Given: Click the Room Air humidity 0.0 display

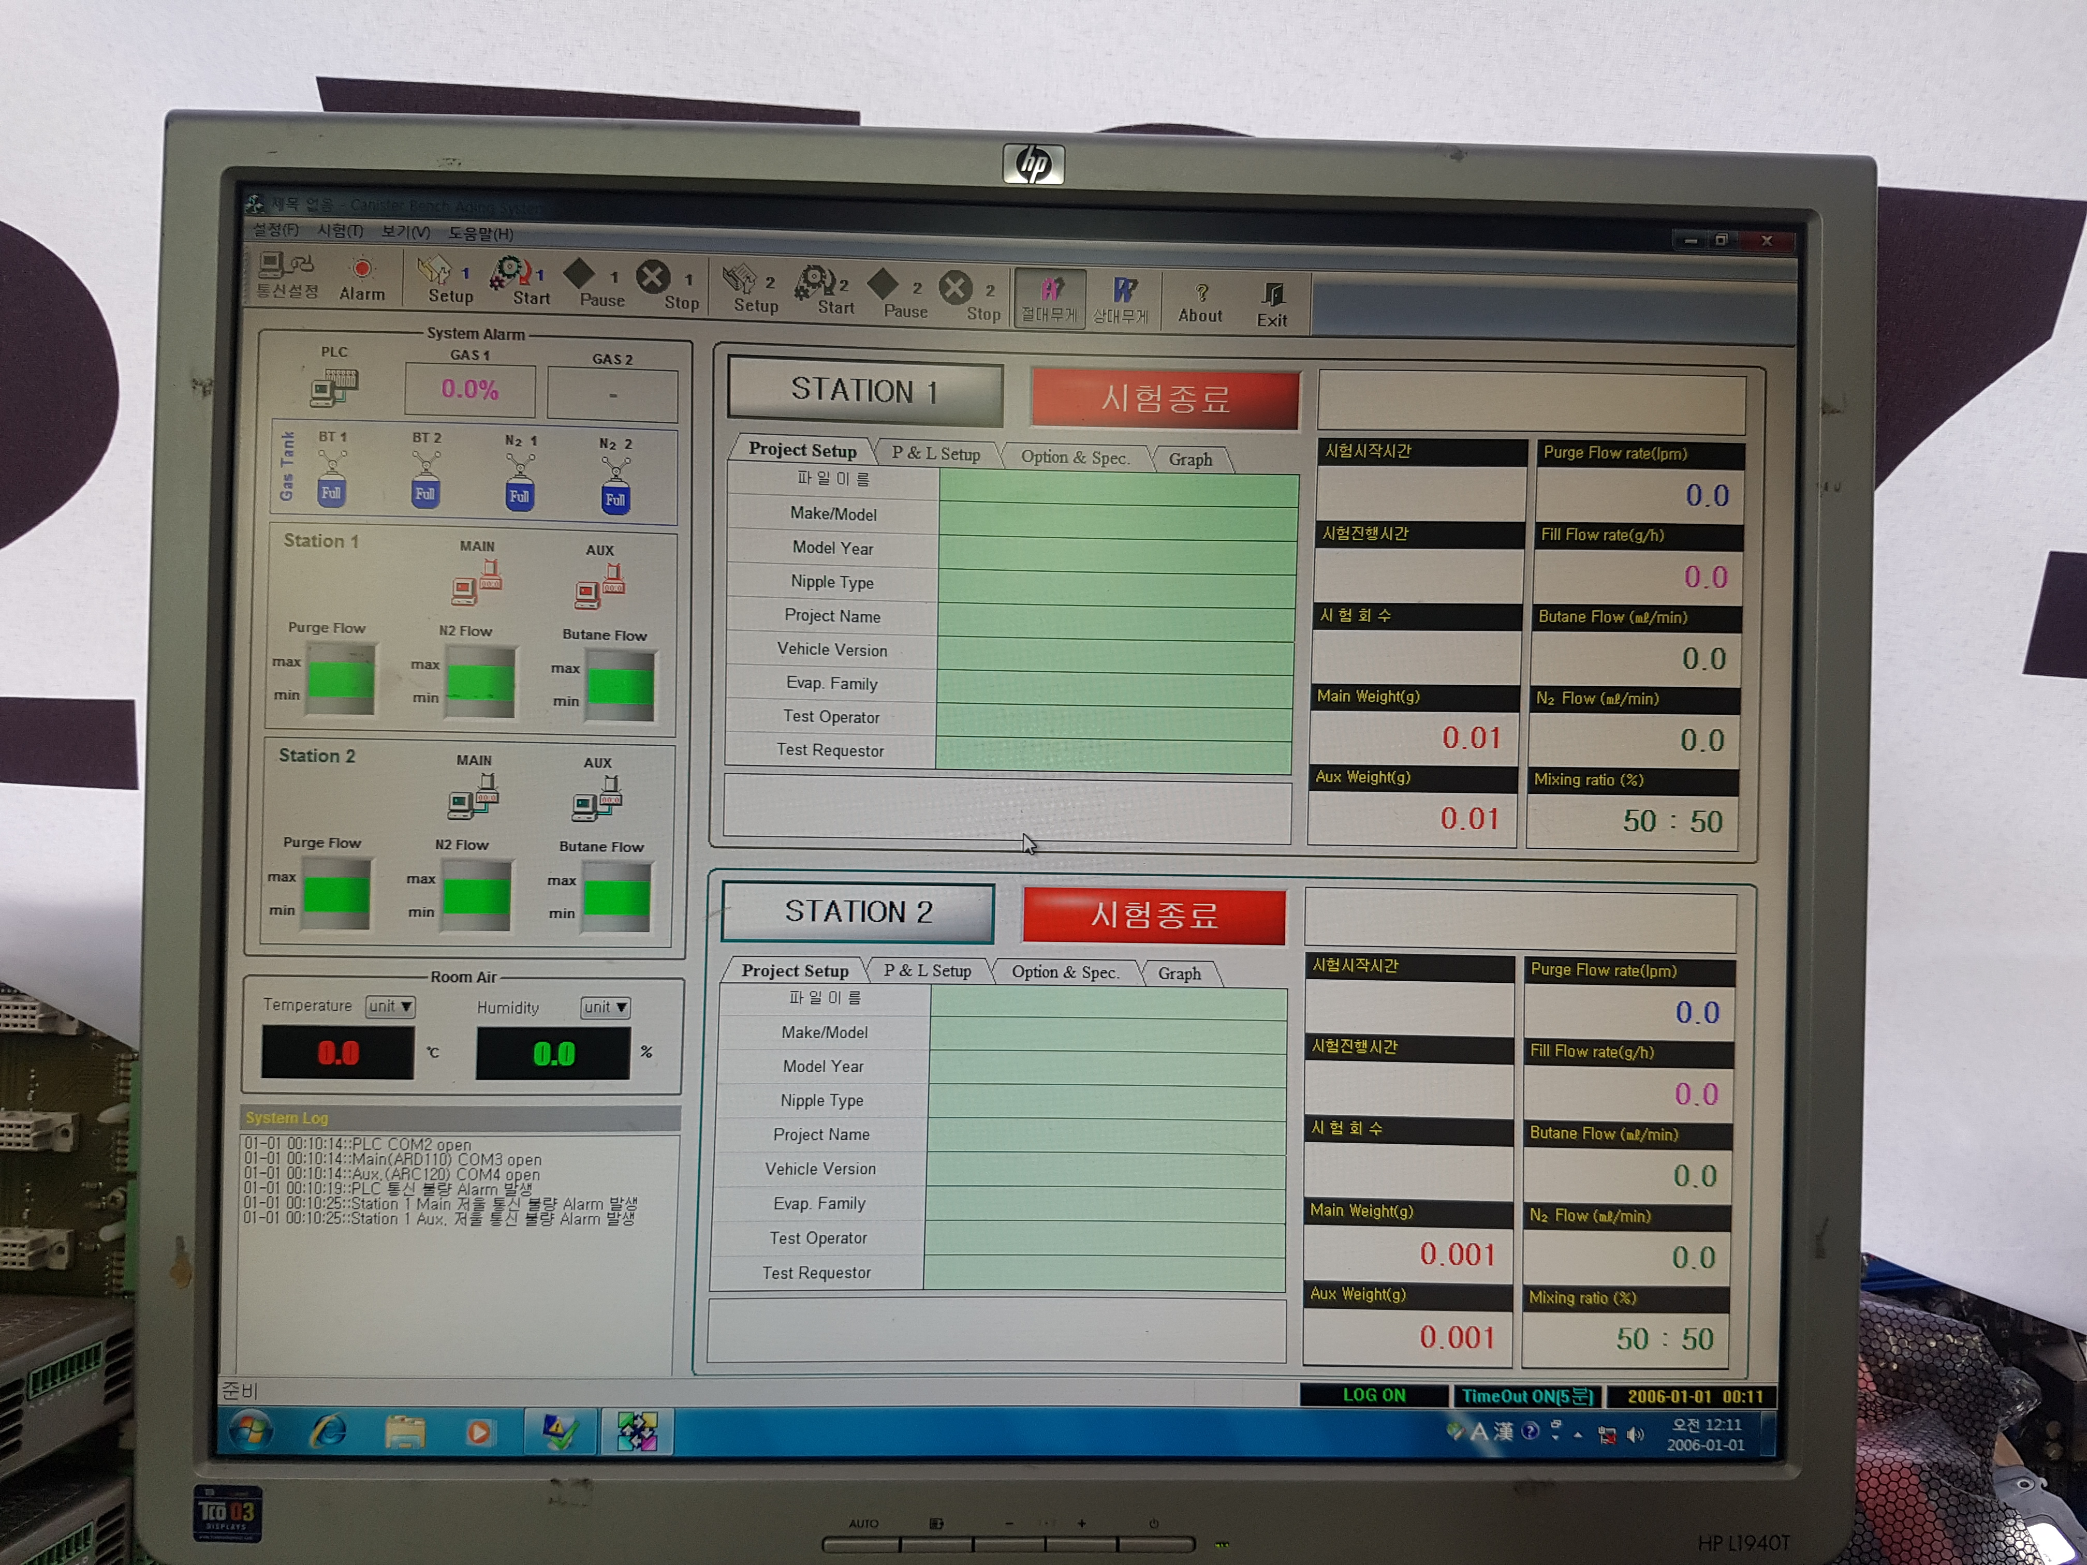Looking at the screenshot, I should pyautogui.click(x=553, y=1054).
